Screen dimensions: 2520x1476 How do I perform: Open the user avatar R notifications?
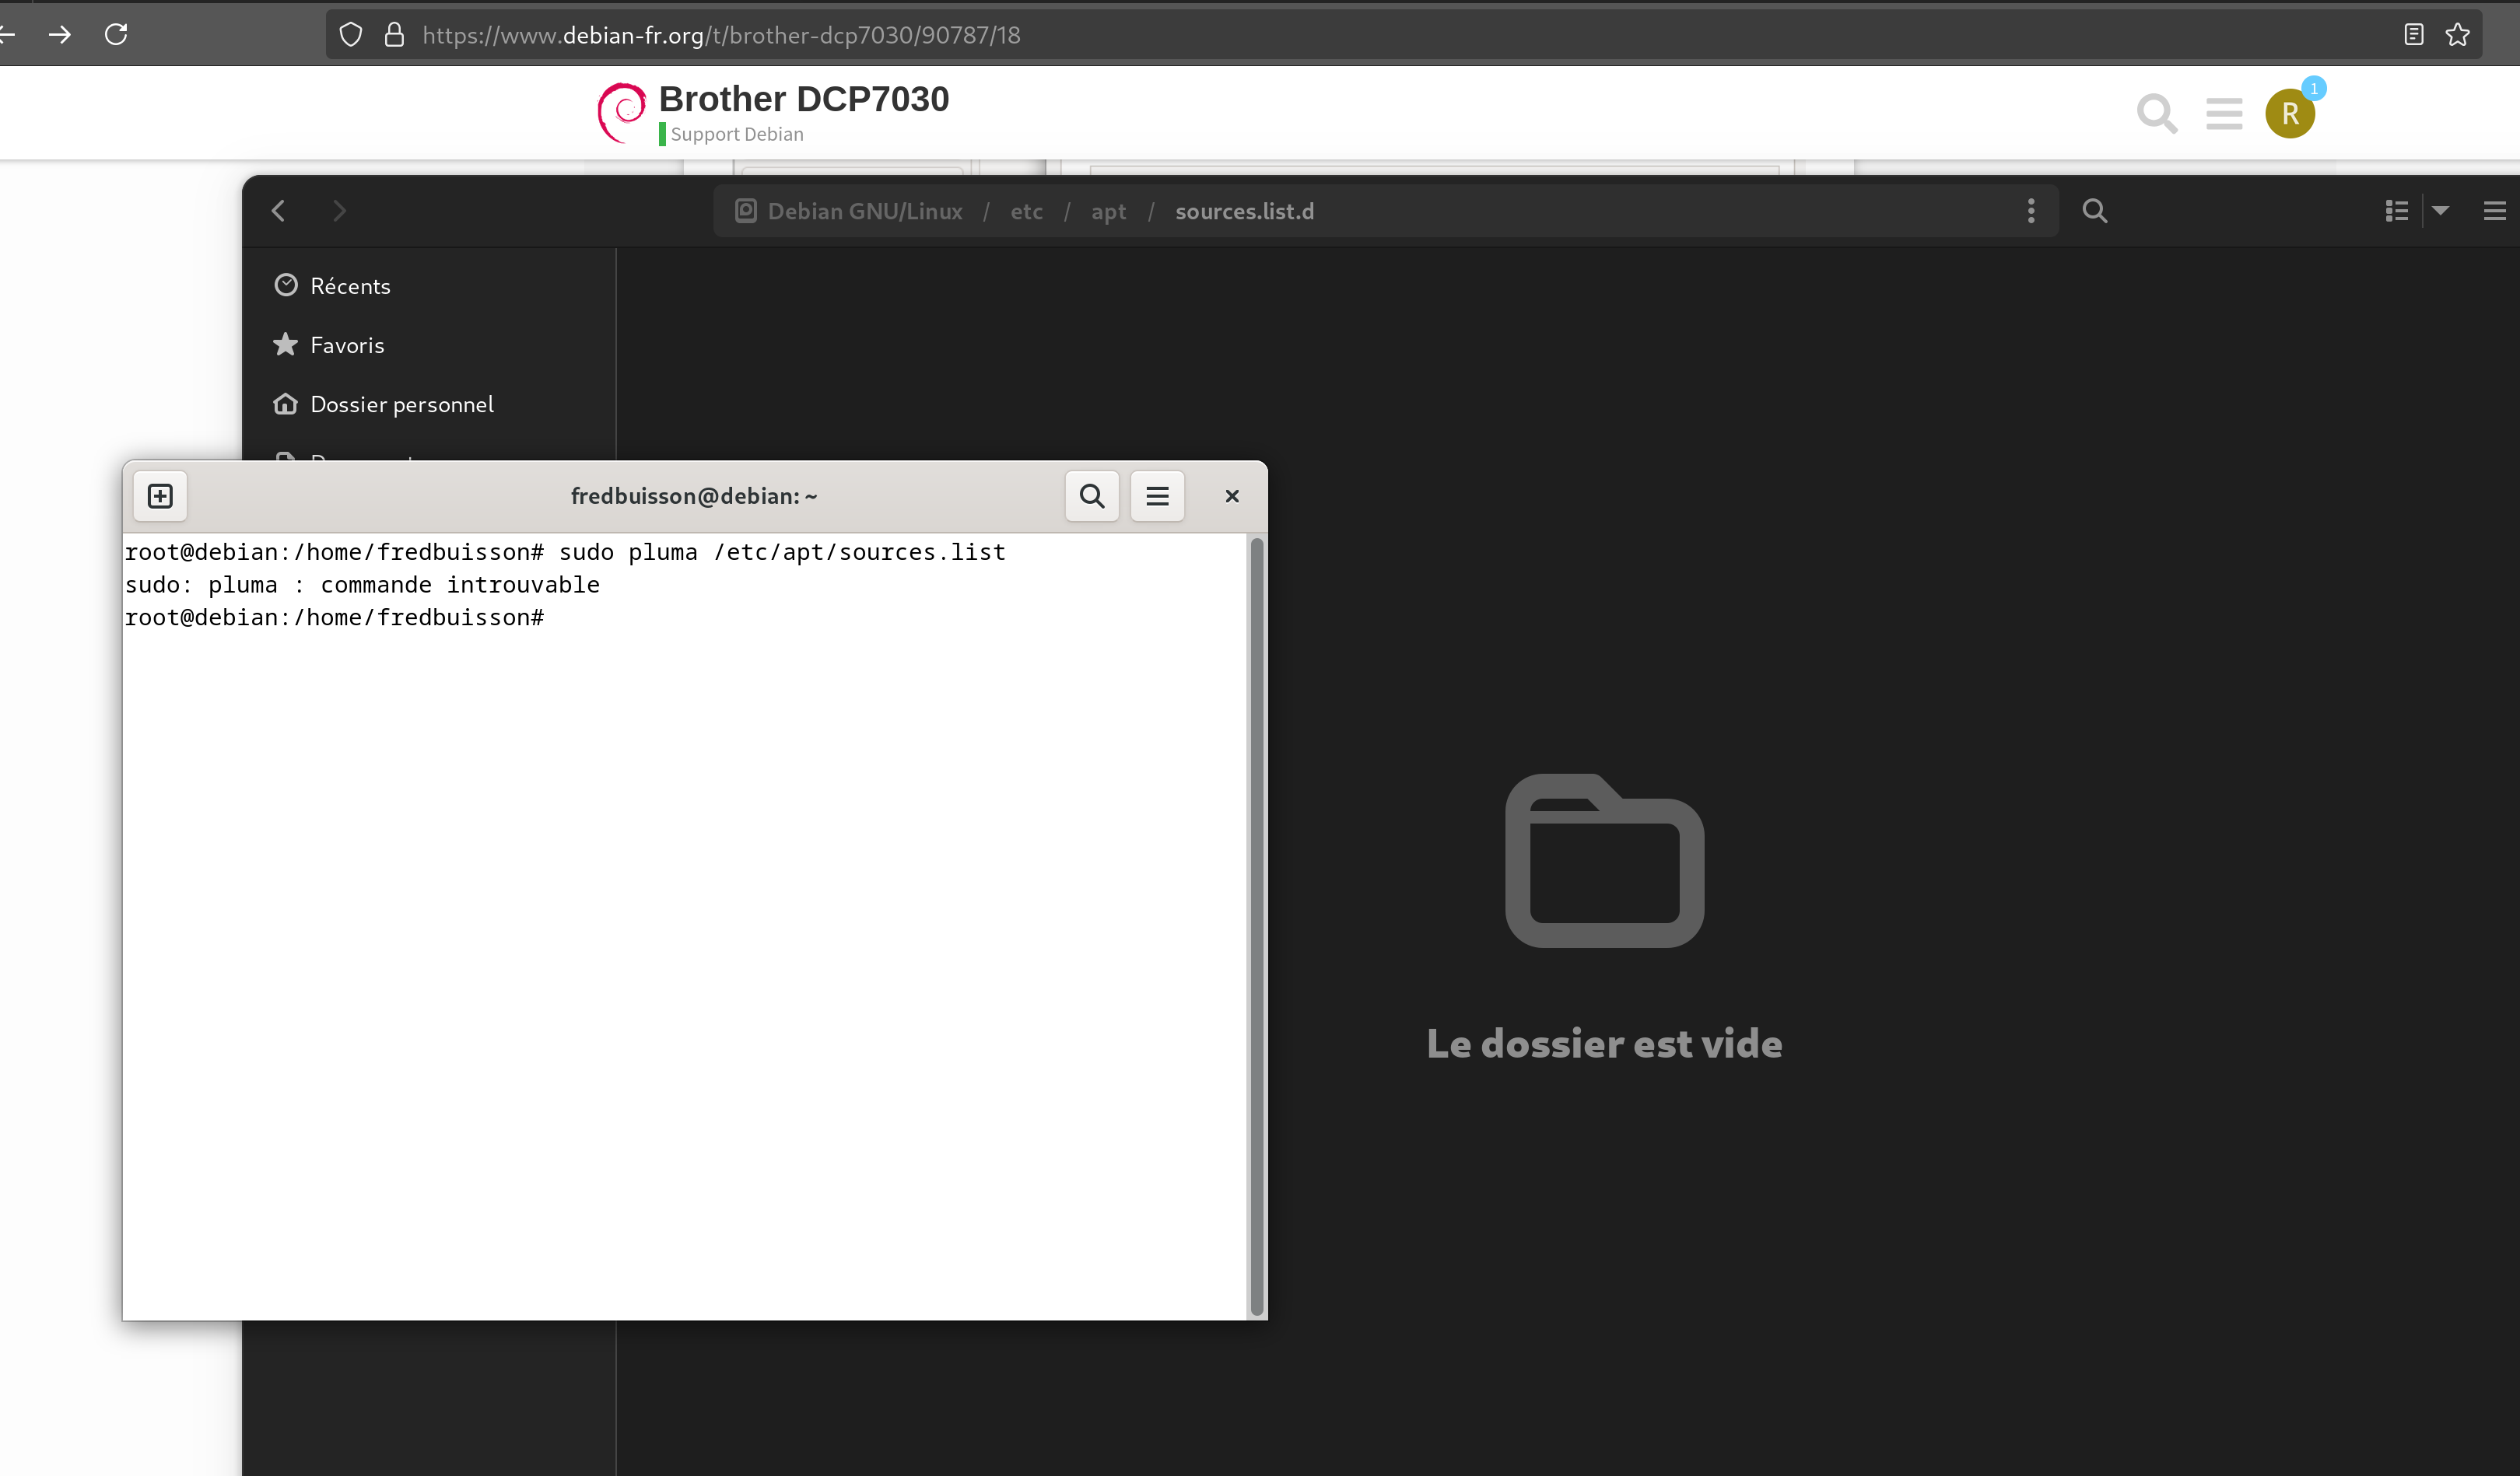coord(2290,114)
